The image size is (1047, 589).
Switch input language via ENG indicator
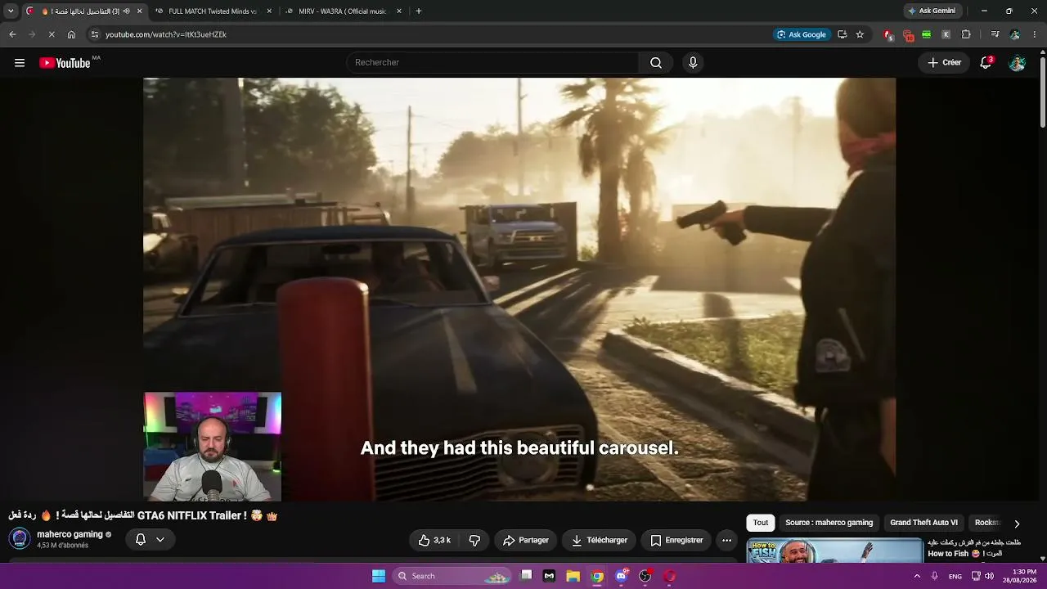click(955, 576)
